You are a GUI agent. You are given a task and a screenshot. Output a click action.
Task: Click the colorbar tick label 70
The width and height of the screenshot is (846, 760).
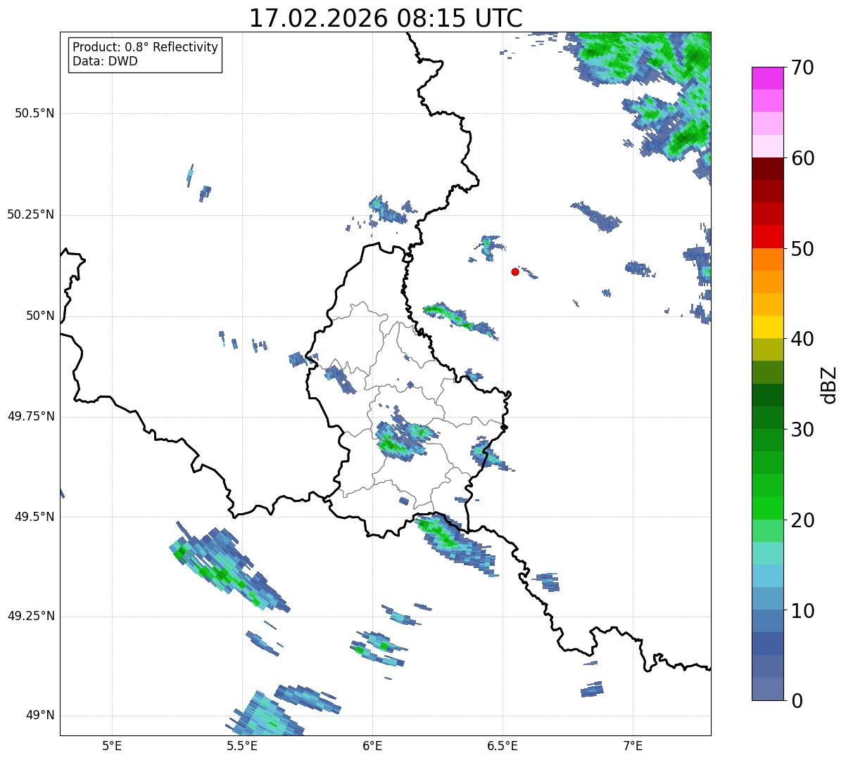pyautogui.click(x=802, y=67)
